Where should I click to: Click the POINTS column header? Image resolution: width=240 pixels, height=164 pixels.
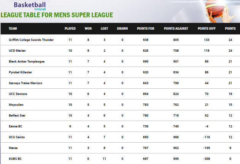230,29
